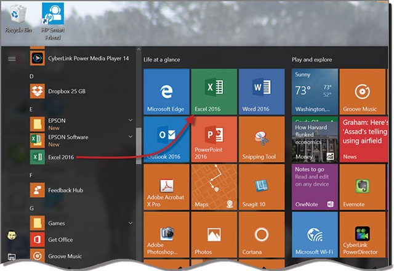Viewport: 394px width, 271px height.
Task: Open the Maps tile
Action: [214, 187]
